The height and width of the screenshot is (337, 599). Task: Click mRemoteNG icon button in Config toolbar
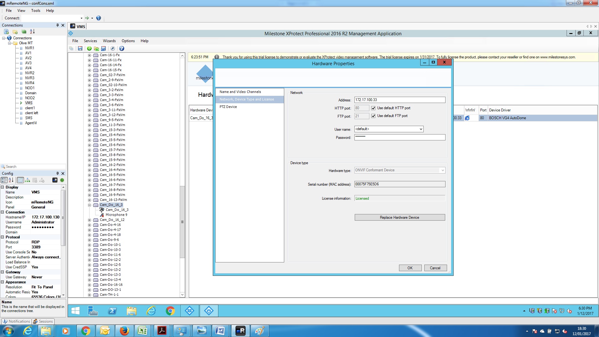click(55, 180)
